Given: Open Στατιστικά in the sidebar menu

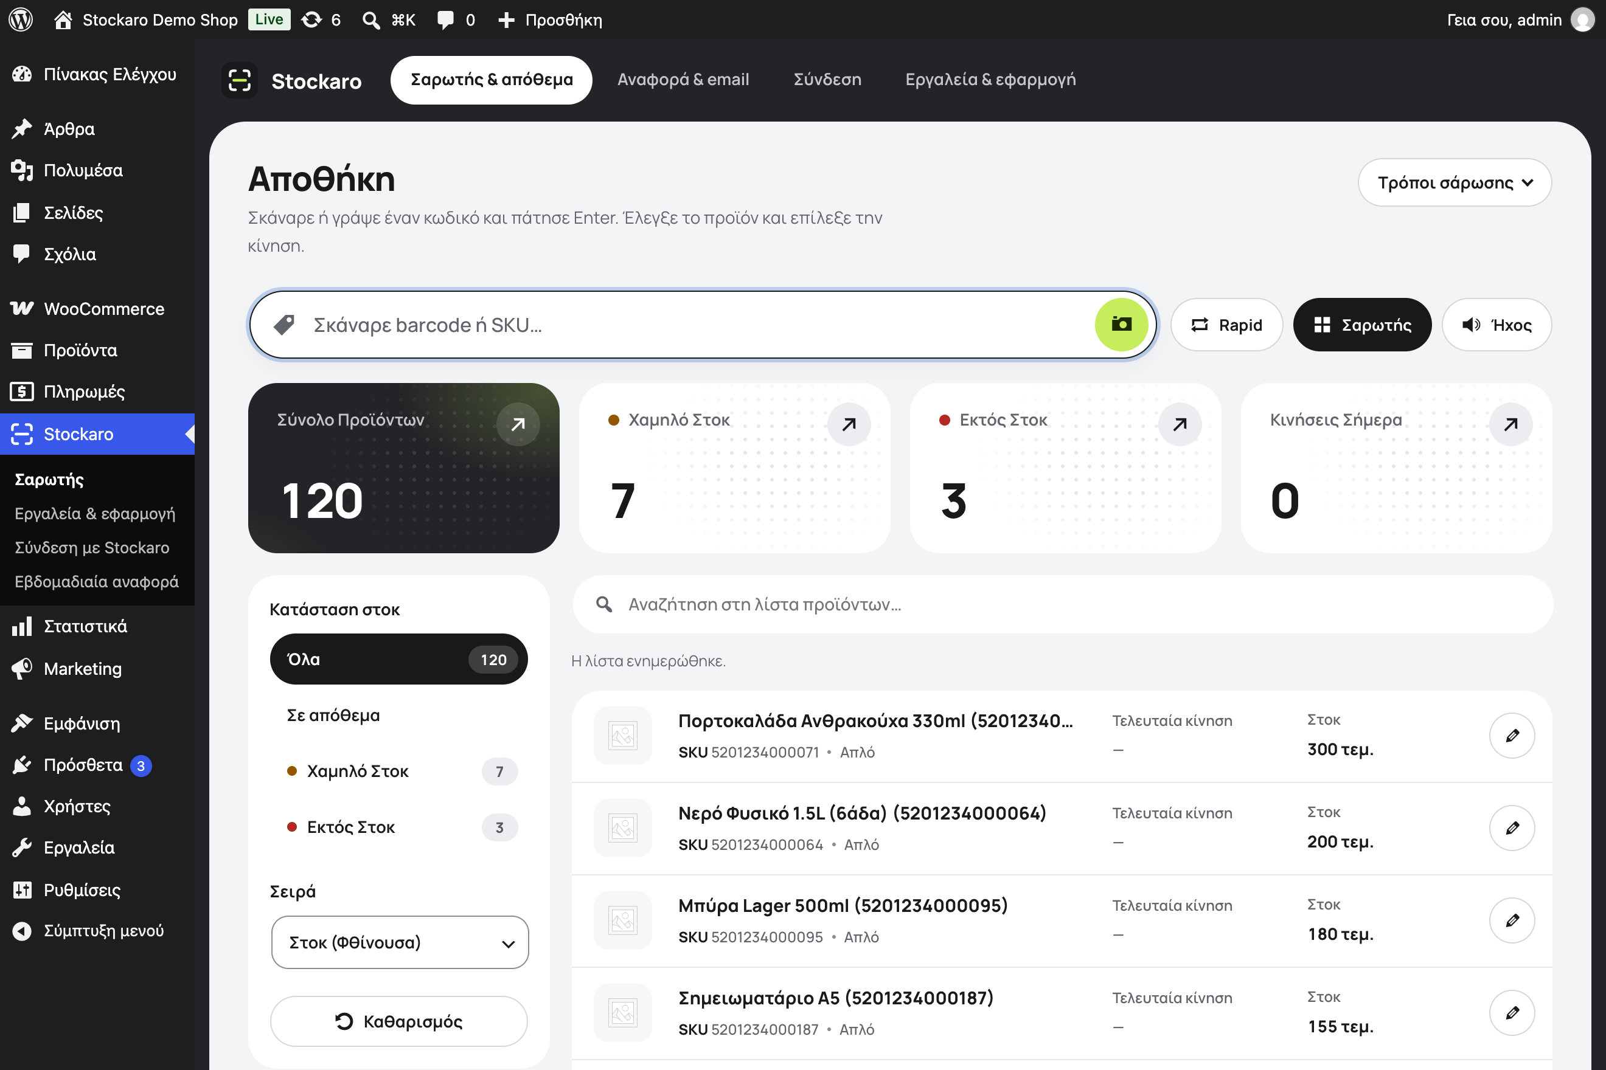Looking at the screenshot, I should [x=97, y=626].
